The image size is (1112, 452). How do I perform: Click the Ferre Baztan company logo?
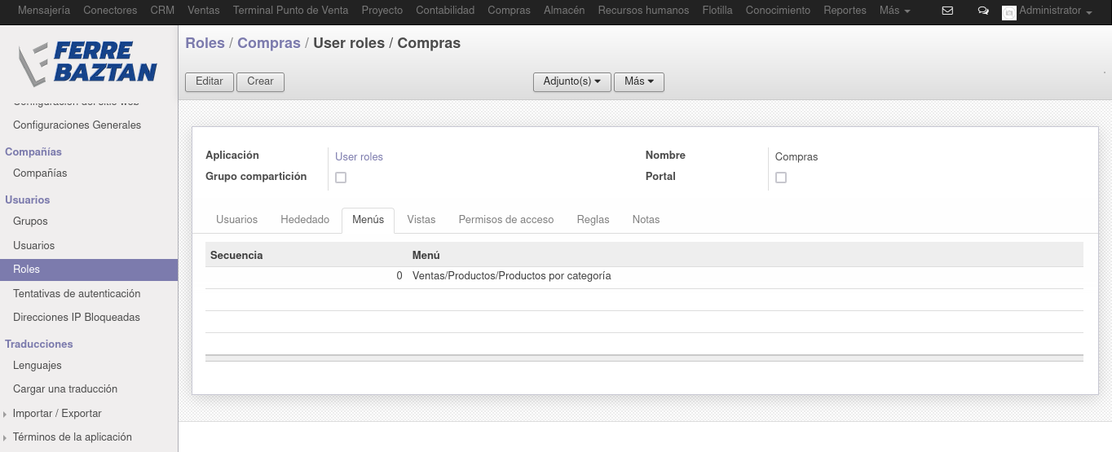click(88, 63)
